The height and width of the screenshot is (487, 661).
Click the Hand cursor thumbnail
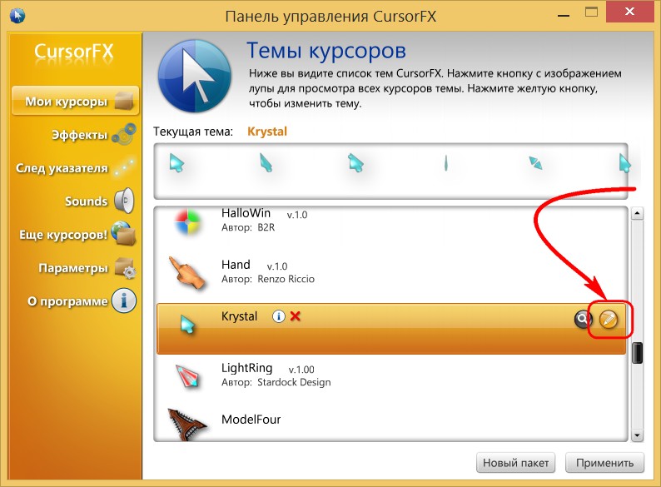pyautogui.click(x=187, y=272)
